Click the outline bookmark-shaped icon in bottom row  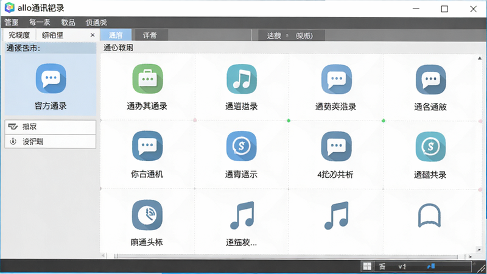click(429, 216)
